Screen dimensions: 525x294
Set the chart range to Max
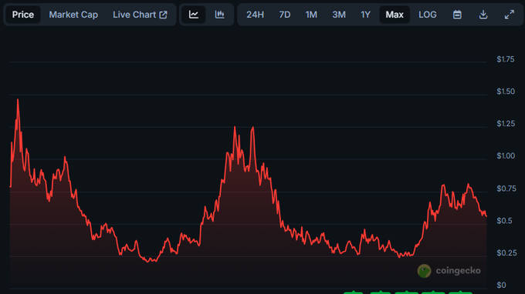click(x=395, y=15)
